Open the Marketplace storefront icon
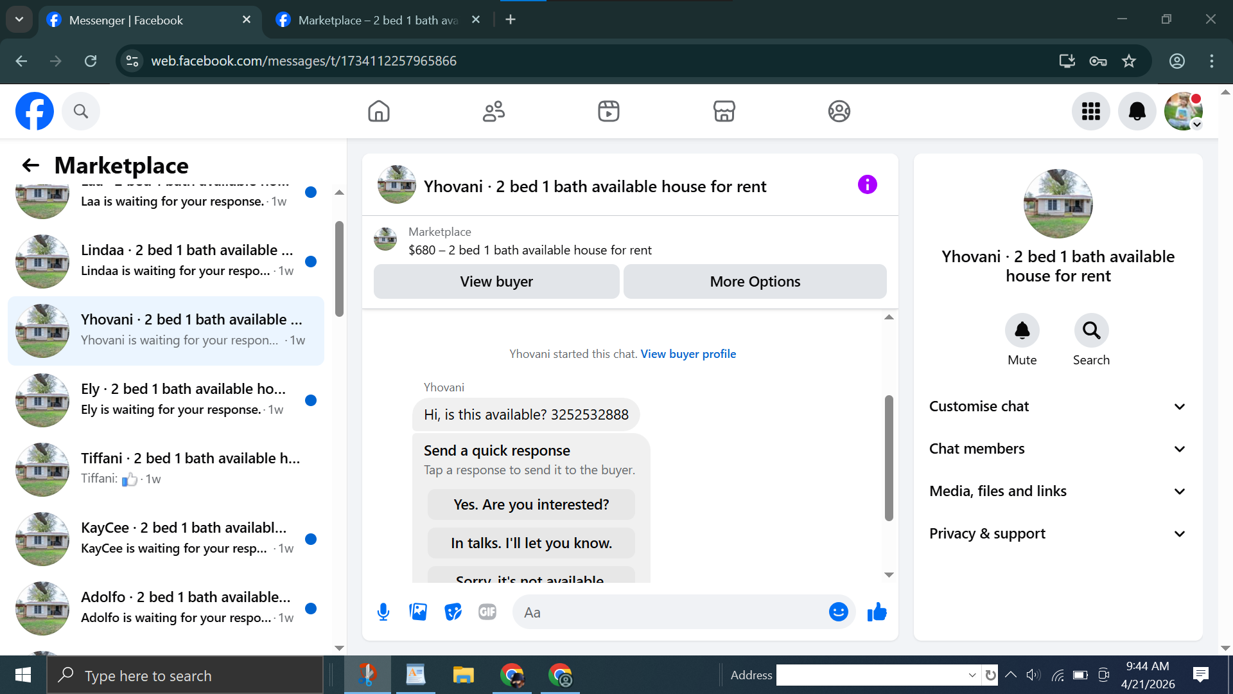The width and height of the screenshot is (1233, 694). 724,111
